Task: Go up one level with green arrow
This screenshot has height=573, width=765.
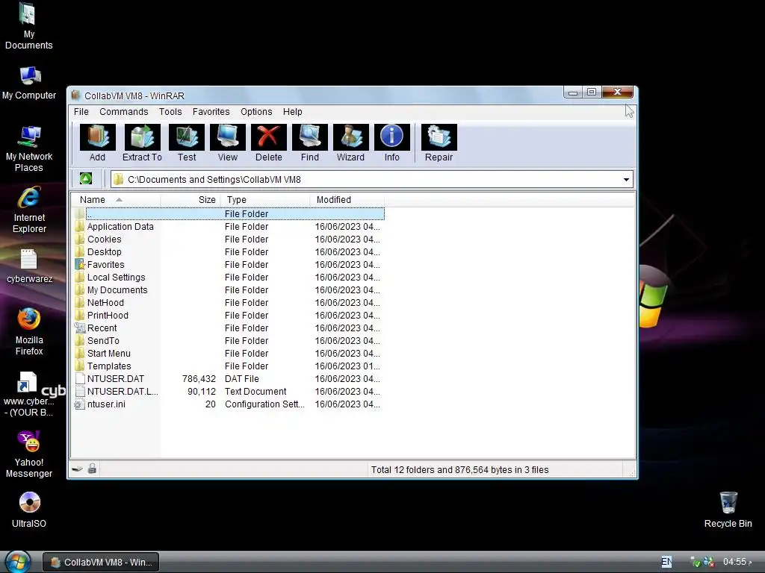Action: (86, 179)
